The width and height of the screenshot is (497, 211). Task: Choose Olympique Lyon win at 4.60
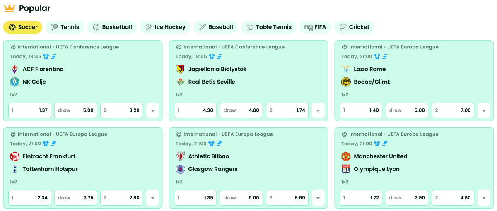click(x=453, y=198)
